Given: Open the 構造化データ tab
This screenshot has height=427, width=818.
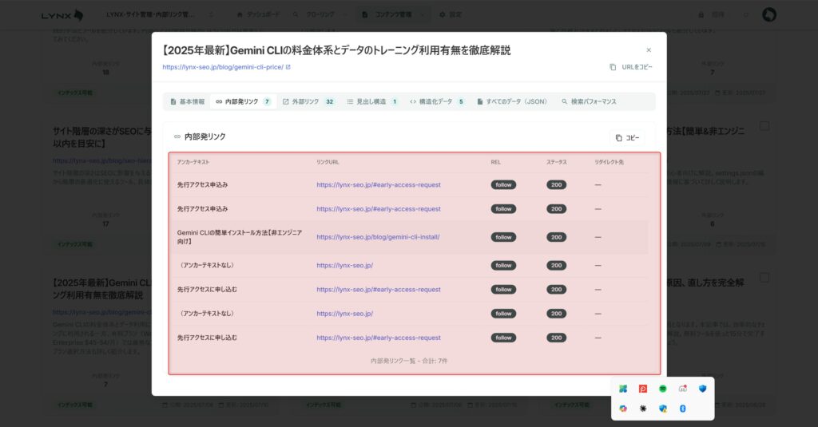Looking at the screenshot, I should [x=437, y=102].
